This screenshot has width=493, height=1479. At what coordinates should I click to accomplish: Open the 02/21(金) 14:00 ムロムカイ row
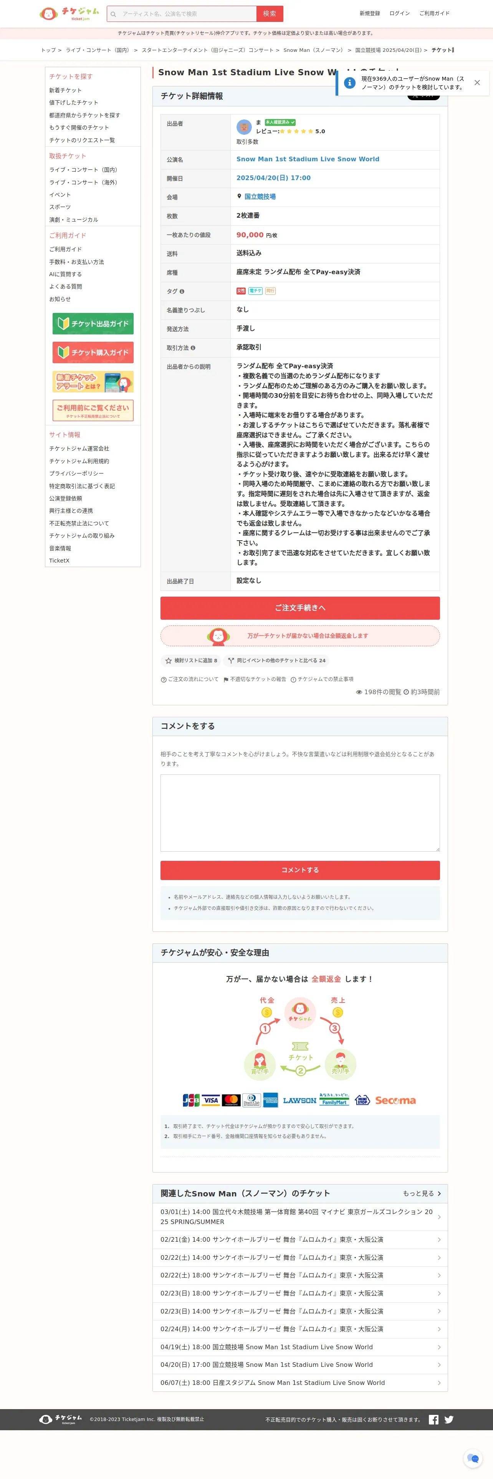[x=300, y=1239]
